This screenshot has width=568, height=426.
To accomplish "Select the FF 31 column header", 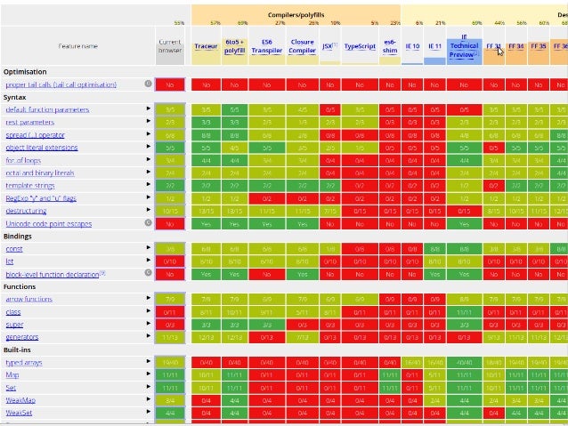I will coord(494,46).
